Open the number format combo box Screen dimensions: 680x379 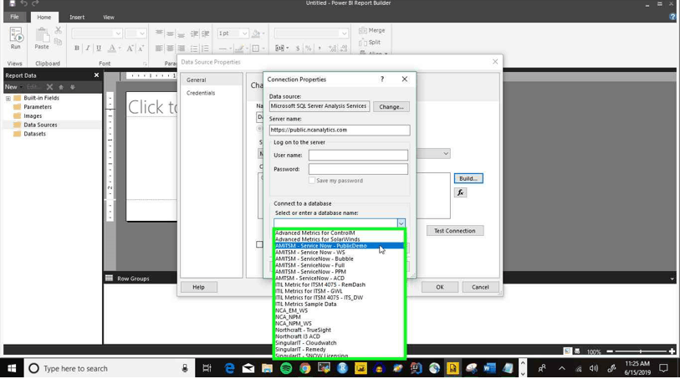pyautogui.click(x=311, y=33)
